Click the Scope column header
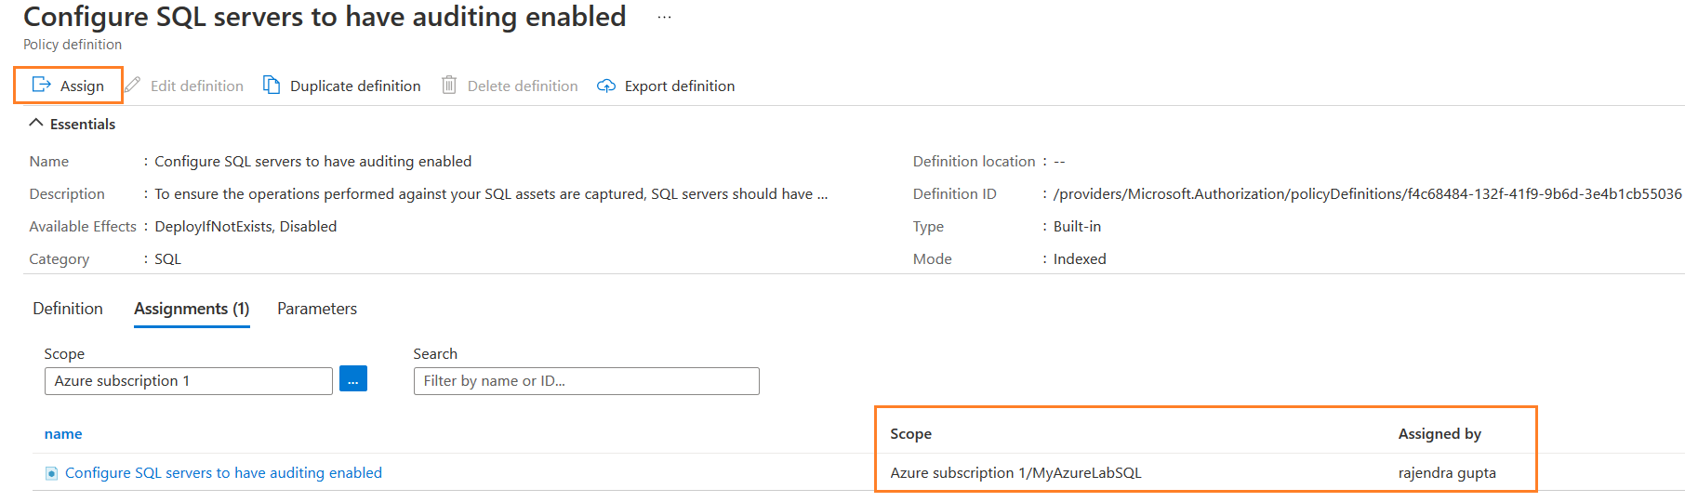 [x=910, y=434]
